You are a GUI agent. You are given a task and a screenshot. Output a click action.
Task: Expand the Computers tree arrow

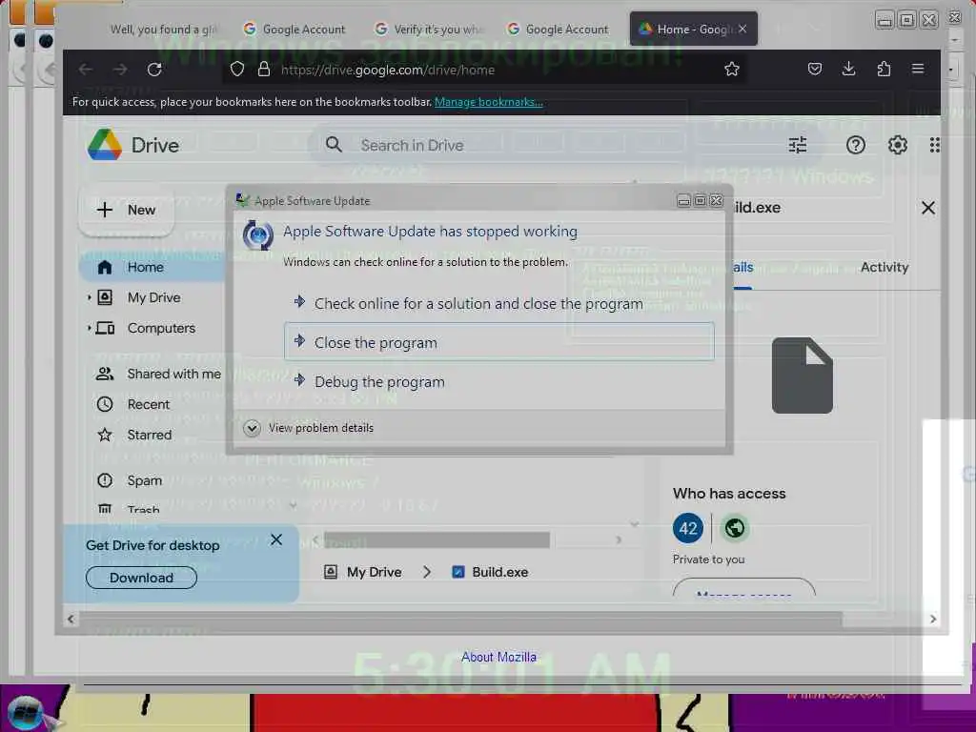click(x=89, y=328)
